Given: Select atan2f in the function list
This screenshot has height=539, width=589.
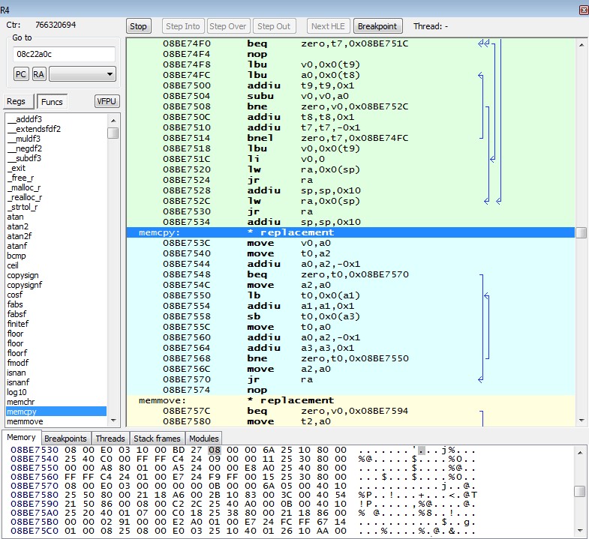Looking at the screenshot, I should click(x=20, y=236).
